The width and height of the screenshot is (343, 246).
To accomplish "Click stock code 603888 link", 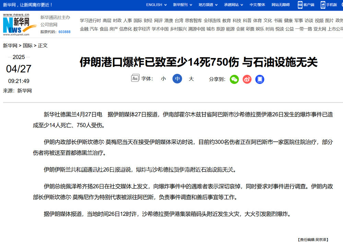I will pos(64,32).
